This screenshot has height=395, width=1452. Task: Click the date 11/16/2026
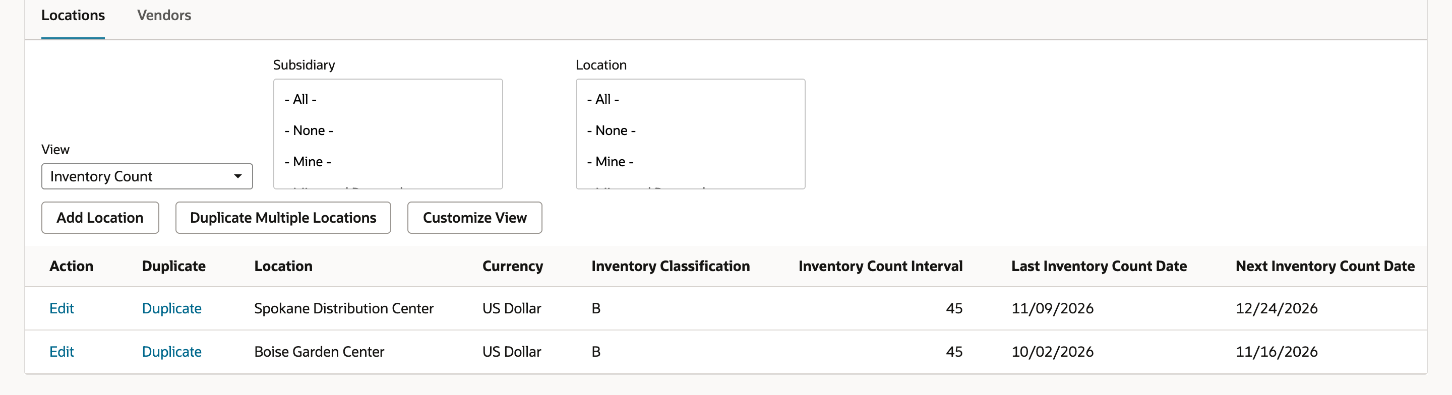coord(1277,352)
